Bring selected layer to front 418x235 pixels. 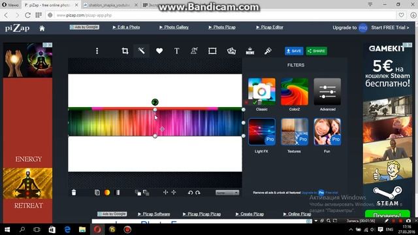[x=138, y=193]
